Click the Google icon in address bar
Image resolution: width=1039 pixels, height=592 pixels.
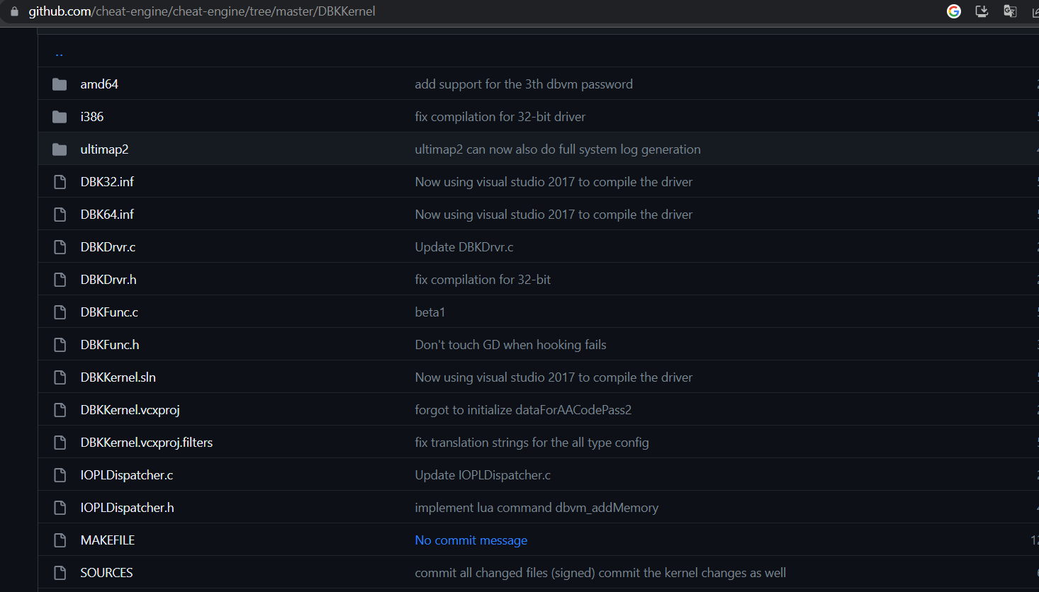[x=954, y=11]
